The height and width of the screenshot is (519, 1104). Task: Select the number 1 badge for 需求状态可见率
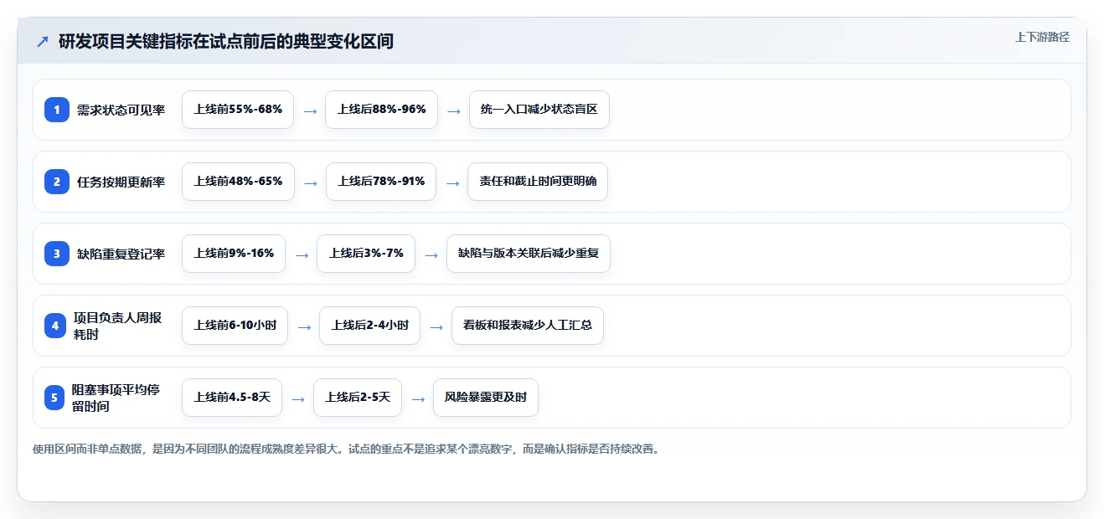57,110
